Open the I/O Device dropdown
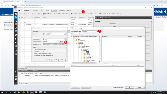 65,34
